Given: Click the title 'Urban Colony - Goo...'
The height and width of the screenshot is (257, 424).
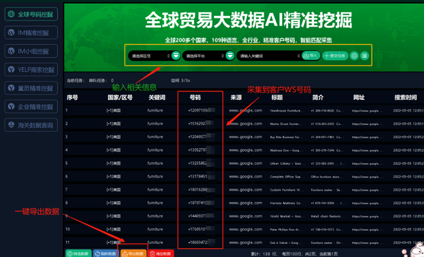Looking at the screenshot, I should coord(287,164).
